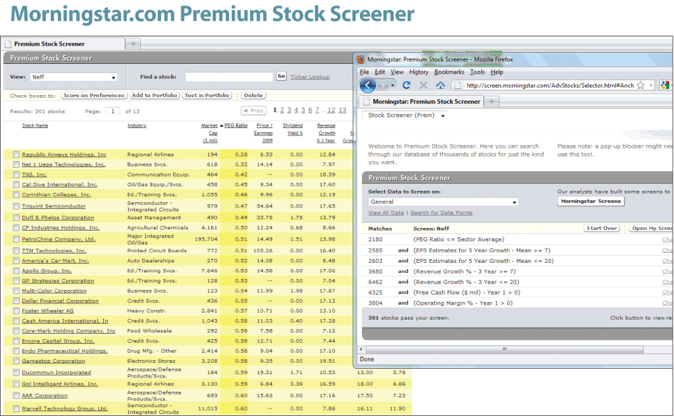Viewport: 674px width, 416px height.
Task: Click the View All Data link
Action: pos(386,212)
